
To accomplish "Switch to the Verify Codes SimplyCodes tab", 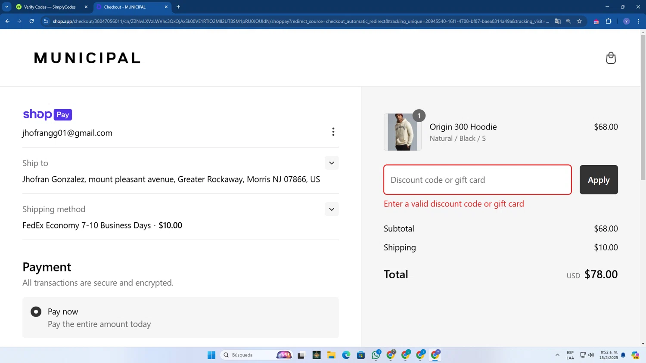I will pos(50,7).
